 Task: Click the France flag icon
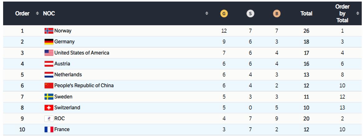pos(49,129)
